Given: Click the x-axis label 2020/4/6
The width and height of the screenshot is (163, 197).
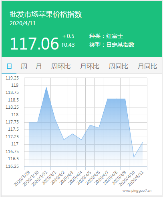Looking at the screenshot, I should [93, 178].
